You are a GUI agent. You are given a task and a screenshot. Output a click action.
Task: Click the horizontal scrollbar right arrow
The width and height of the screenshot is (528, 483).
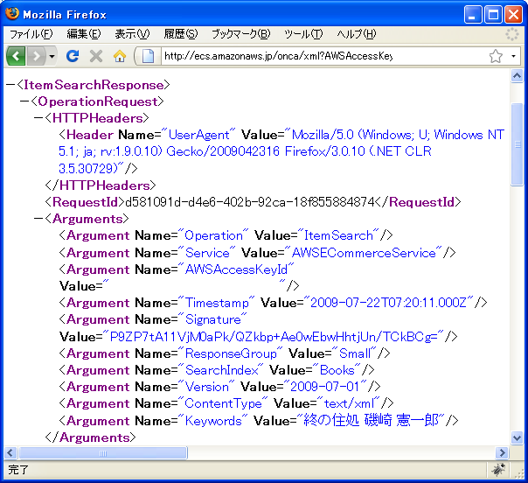coord(502,452)
